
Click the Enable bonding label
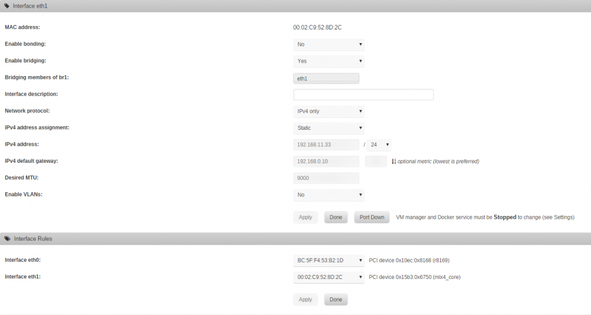click(x=25, y=44)
